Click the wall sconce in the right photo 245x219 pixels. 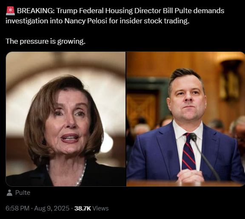pyautogui.click(x=230, y=80)
